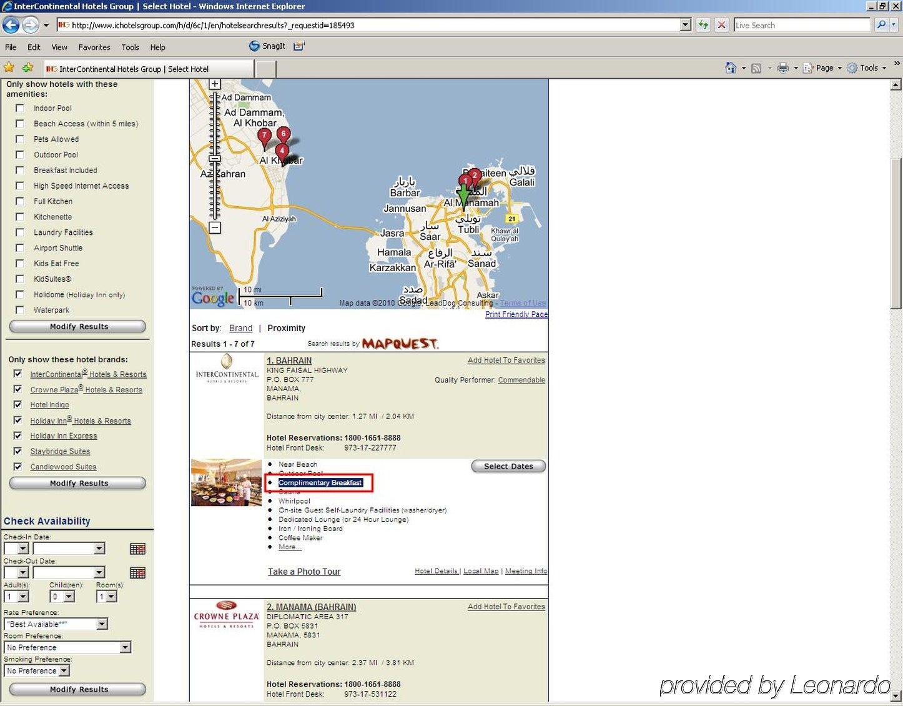Click the Print icon in command bar
The width and height of the screenshot is (903, 706).
point(782,68)
